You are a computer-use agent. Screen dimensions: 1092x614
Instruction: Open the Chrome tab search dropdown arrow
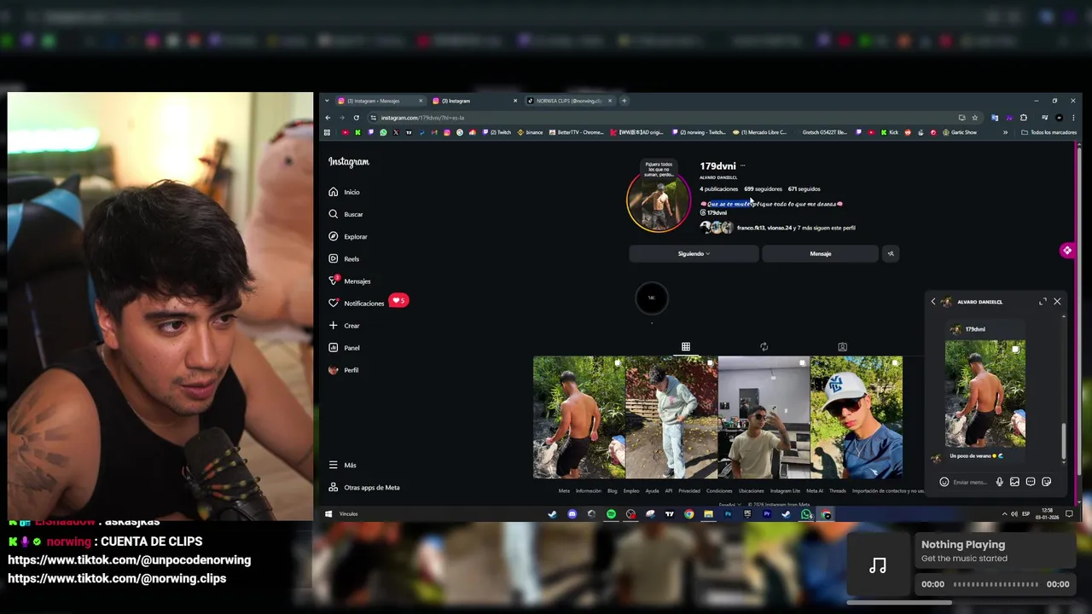tap(326, 101)
